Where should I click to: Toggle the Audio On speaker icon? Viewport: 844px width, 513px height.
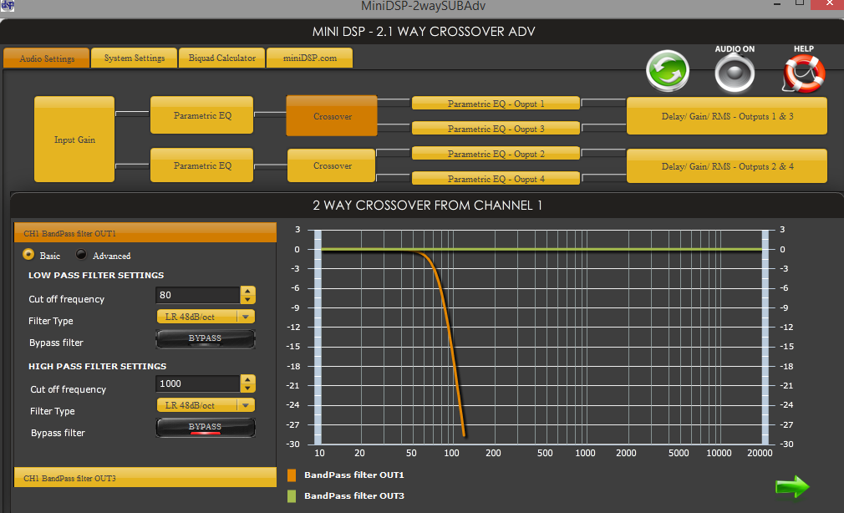[735, 73]
